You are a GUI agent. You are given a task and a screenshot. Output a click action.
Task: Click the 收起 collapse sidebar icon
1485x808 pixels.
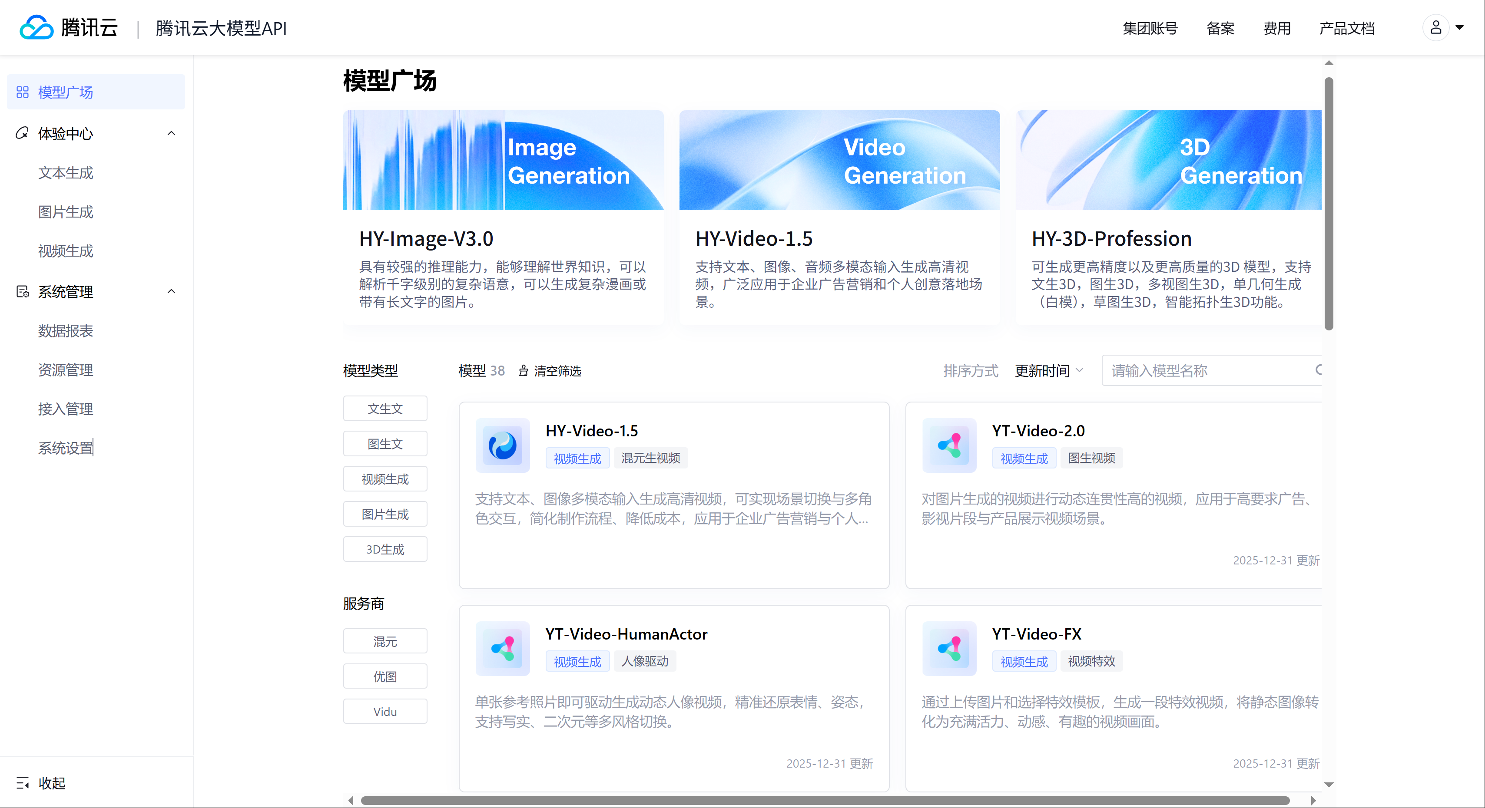coord(23,783)
